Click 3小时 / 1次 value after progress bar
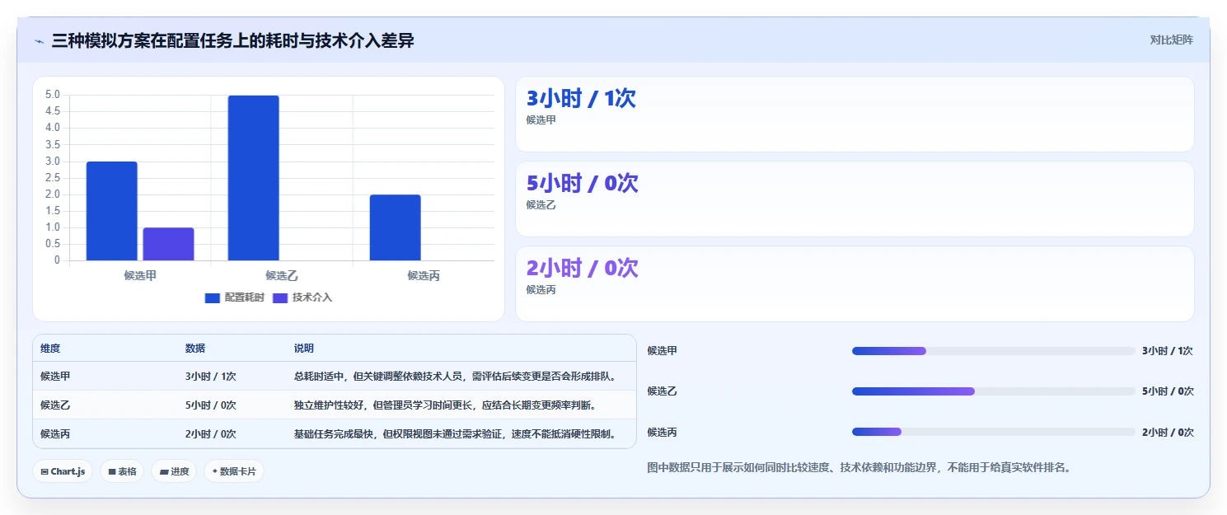This screenshot has width=1227, height=515. tap(1168, 351)
